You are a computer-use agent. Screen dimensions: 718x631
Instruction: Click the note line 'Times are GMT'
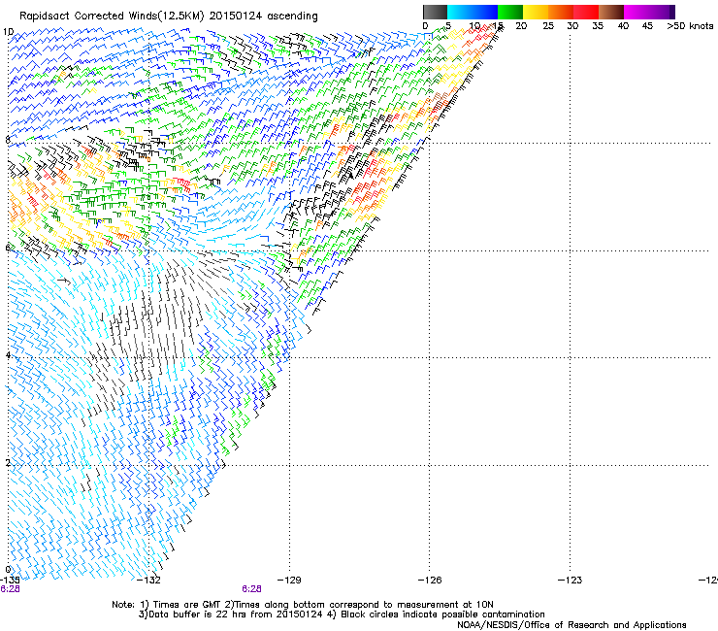point(187,605)
